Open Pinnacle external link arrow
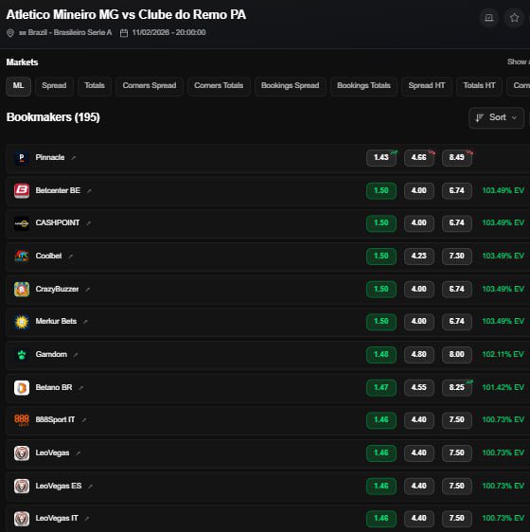 [73, 158]
